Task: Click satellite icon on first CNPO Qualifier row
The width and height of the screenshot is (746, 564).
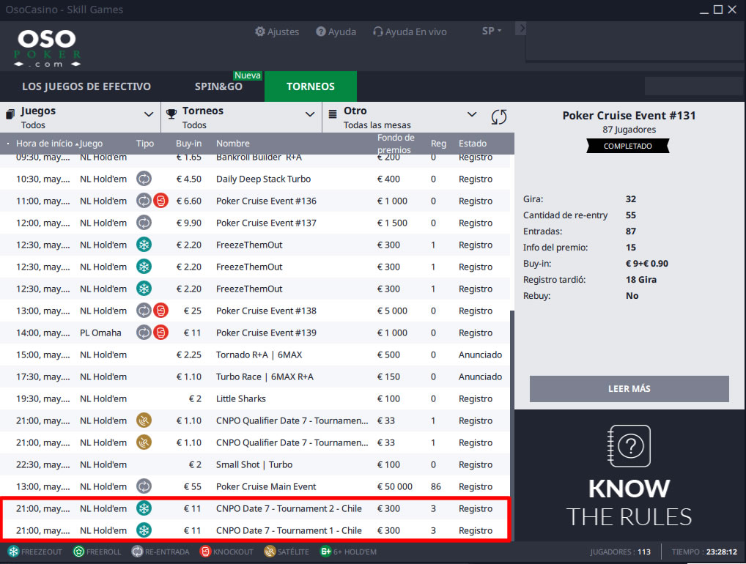Action: 144,420
